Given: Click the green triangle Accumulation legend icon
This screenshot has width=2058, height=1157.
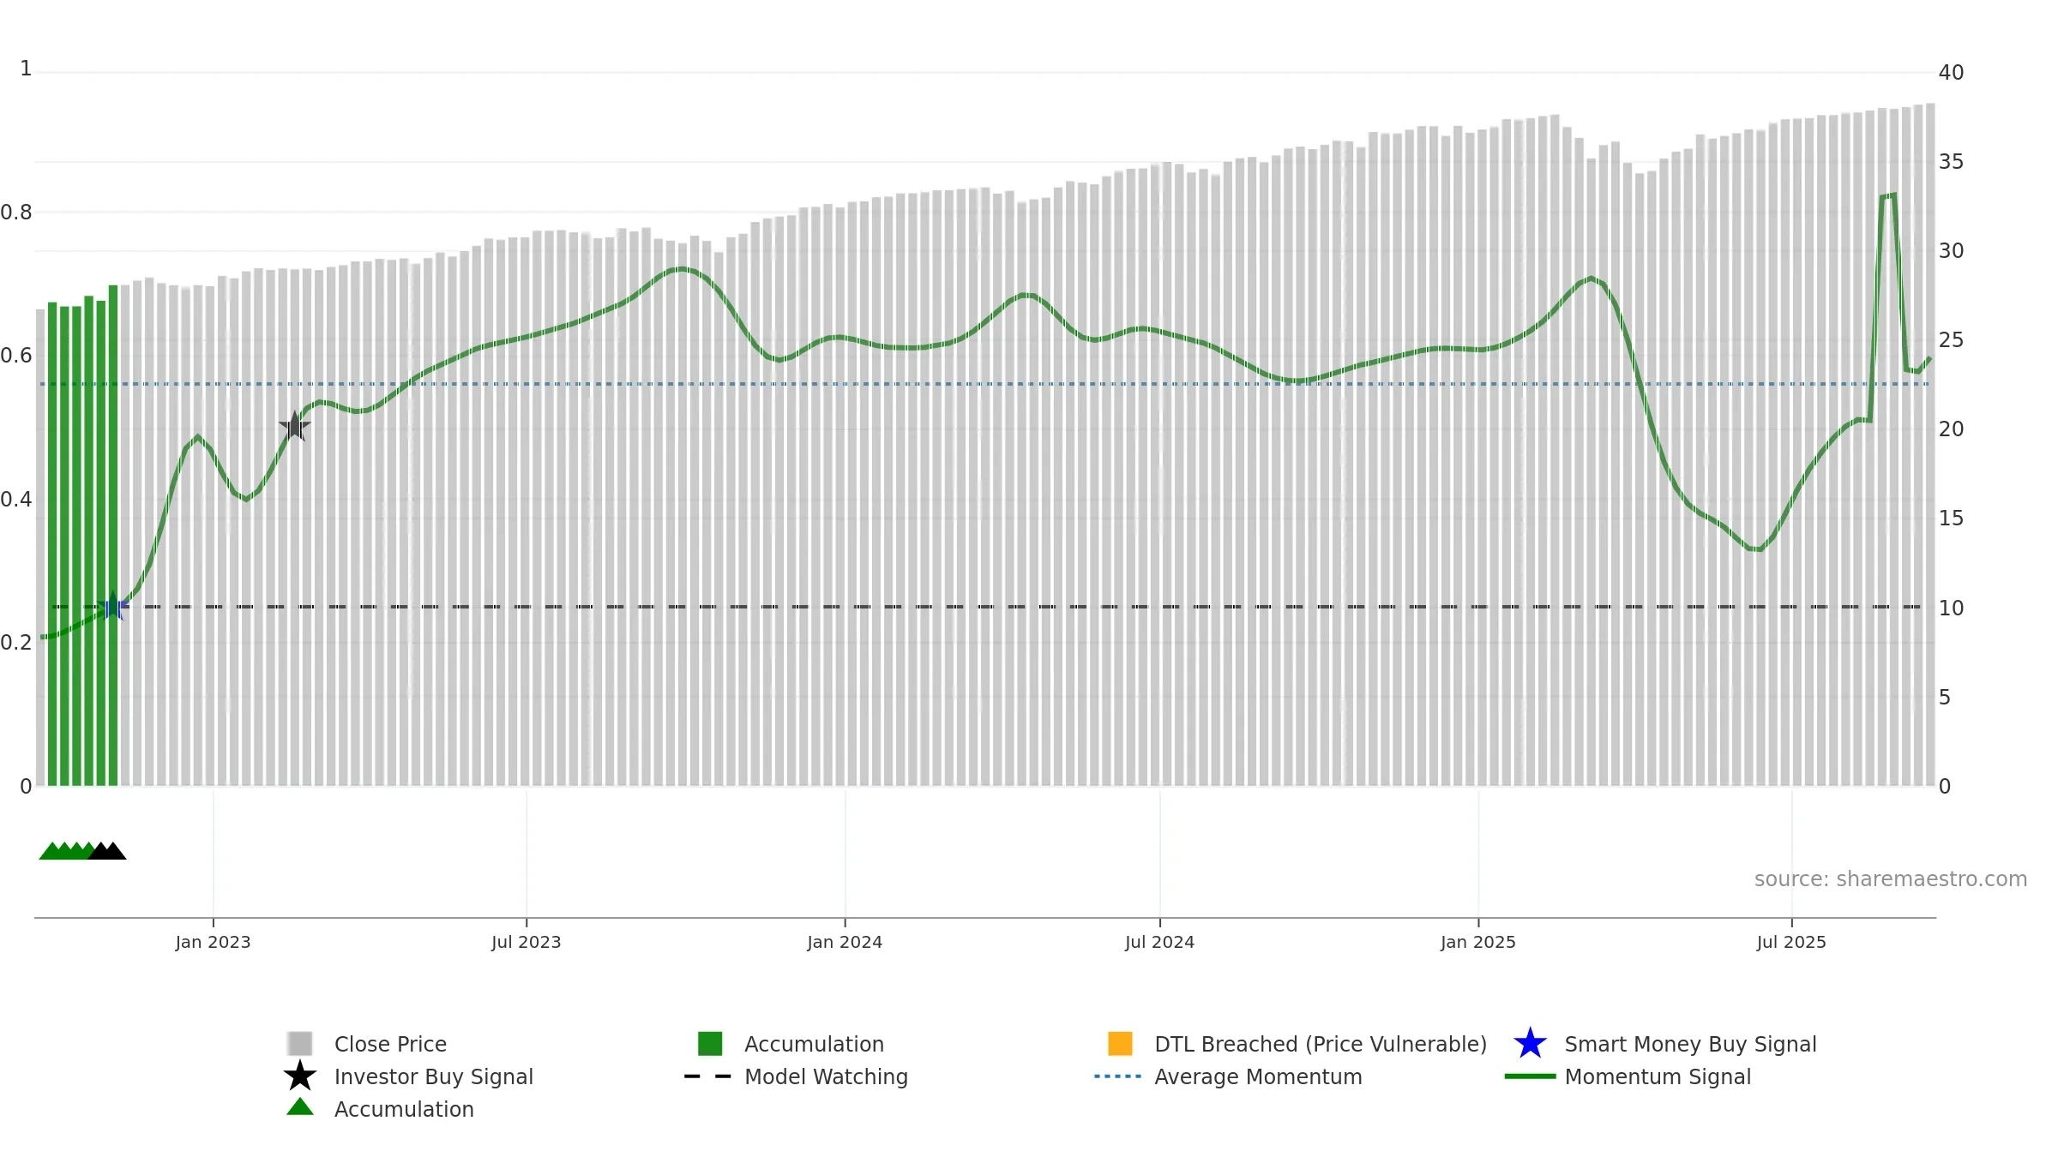Looking at the screenshot, I should point(300,1107).
